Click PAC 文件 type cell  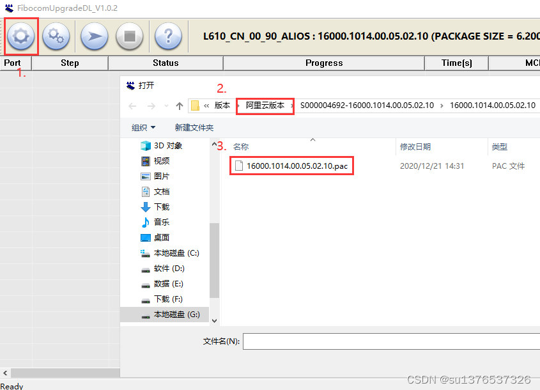tap(508, 166)
